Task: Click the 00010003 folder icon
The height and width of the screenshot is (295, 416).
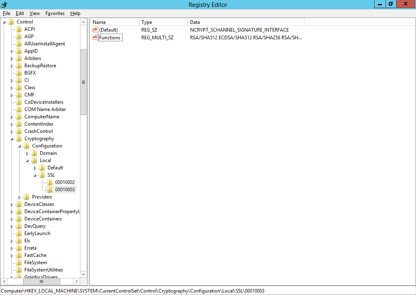Action: pos(50,189)
